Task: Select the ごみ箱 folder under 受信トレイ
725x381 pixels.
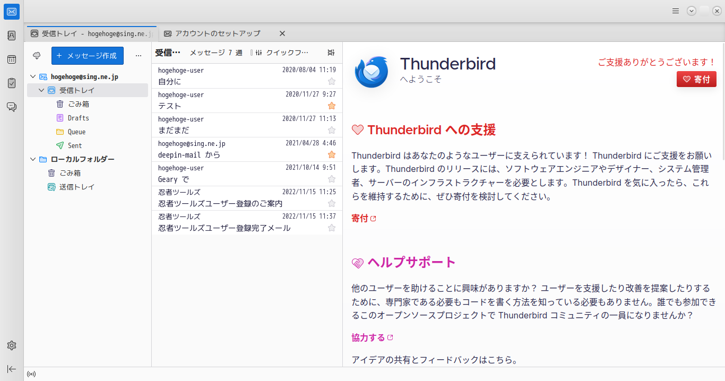Action: (88, 104)
